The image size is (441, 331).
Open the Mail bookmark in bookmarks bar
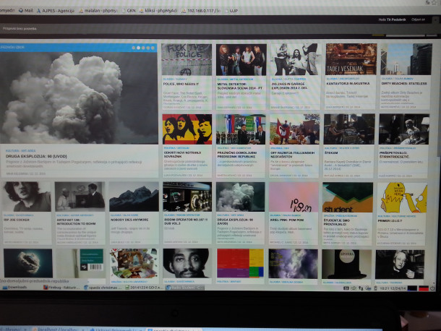pos(27,11)
